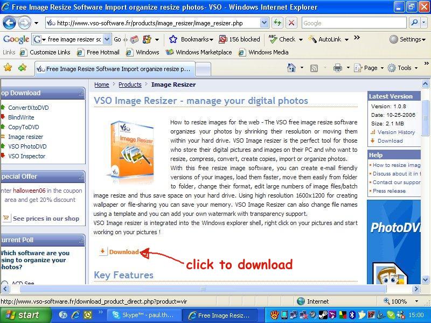Expand the Bookmarks dropdown arrow
431x323 pixels.
pos(211,39)
